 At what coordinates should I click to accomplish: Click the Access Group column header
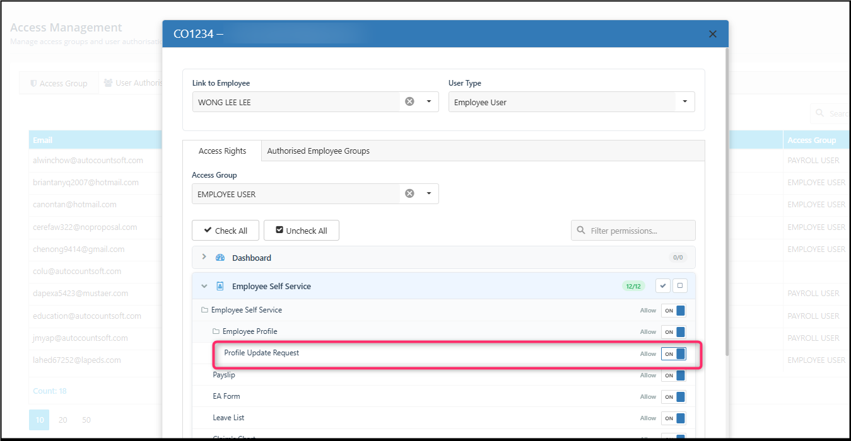(816, 140)
